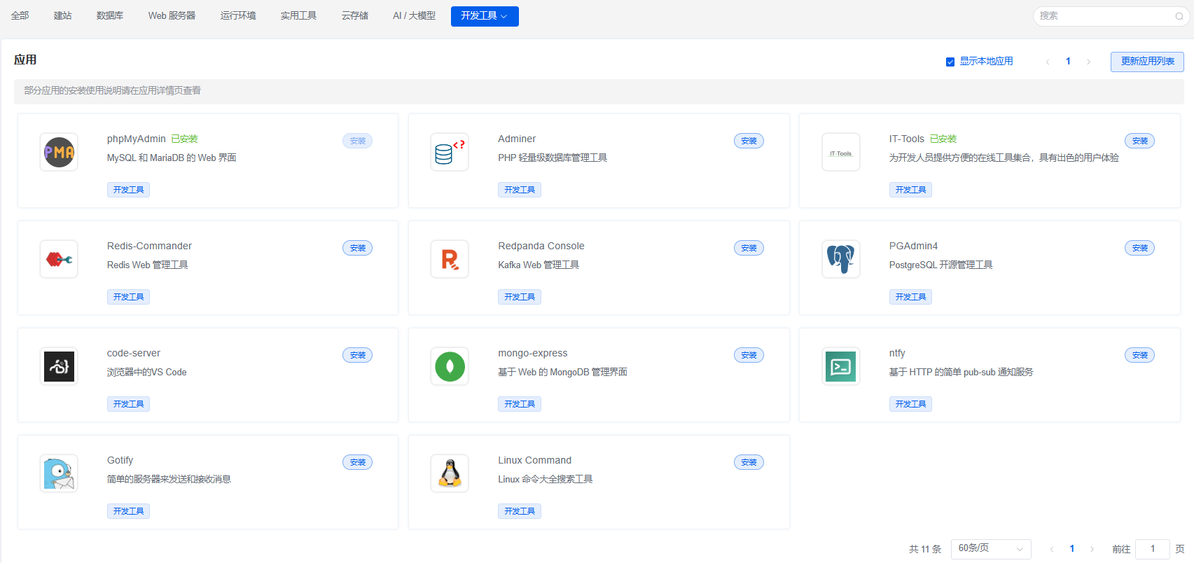Go to next page at top

tap(1088, 62)
